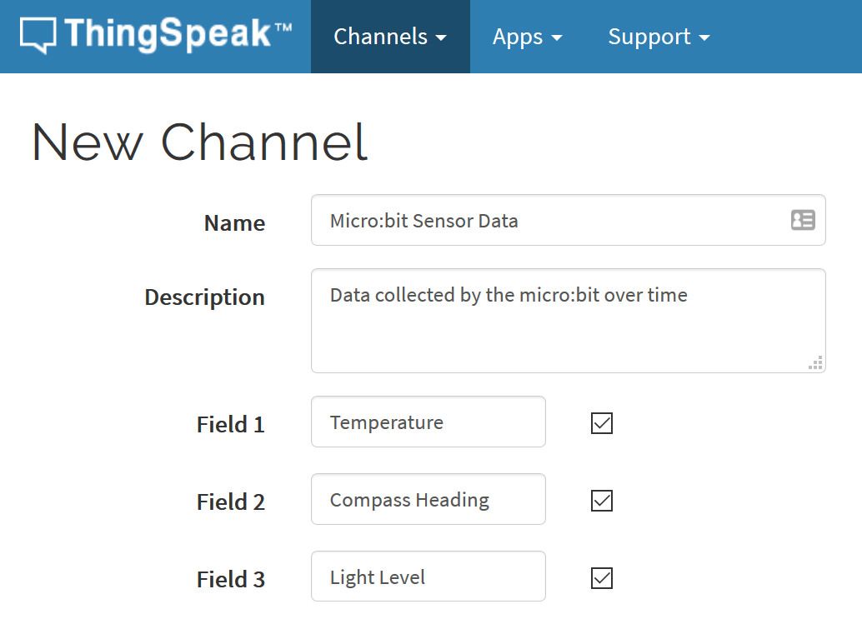
Task: Open the Support dropdown menu
Action: [659, 37]
